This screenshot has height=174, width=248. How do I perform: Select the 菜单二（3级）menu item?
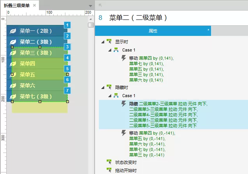point(37,41)
